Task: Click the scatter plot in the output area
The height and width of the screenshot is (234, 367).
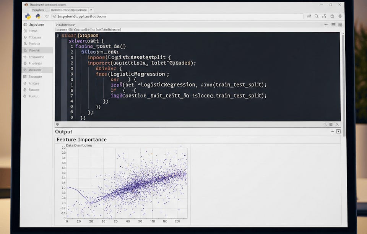Action: point(127,183)
